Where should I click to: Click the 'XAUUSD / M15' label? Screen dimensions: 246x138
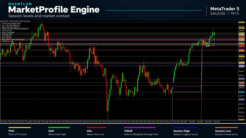[x=225, y=14]
